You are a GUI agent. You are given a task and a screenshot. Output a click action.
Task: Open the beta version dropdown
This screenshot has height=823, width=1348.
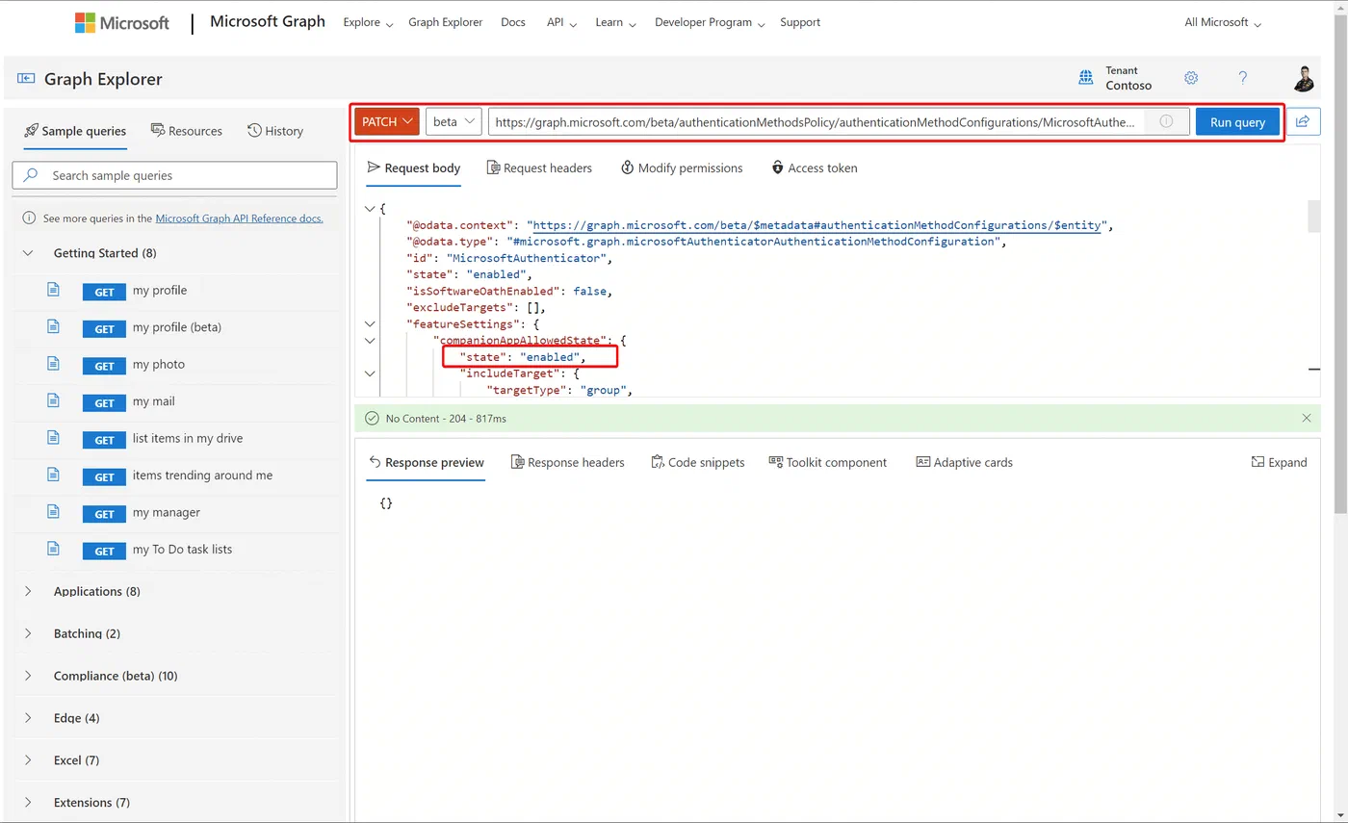tap(454, 121)
